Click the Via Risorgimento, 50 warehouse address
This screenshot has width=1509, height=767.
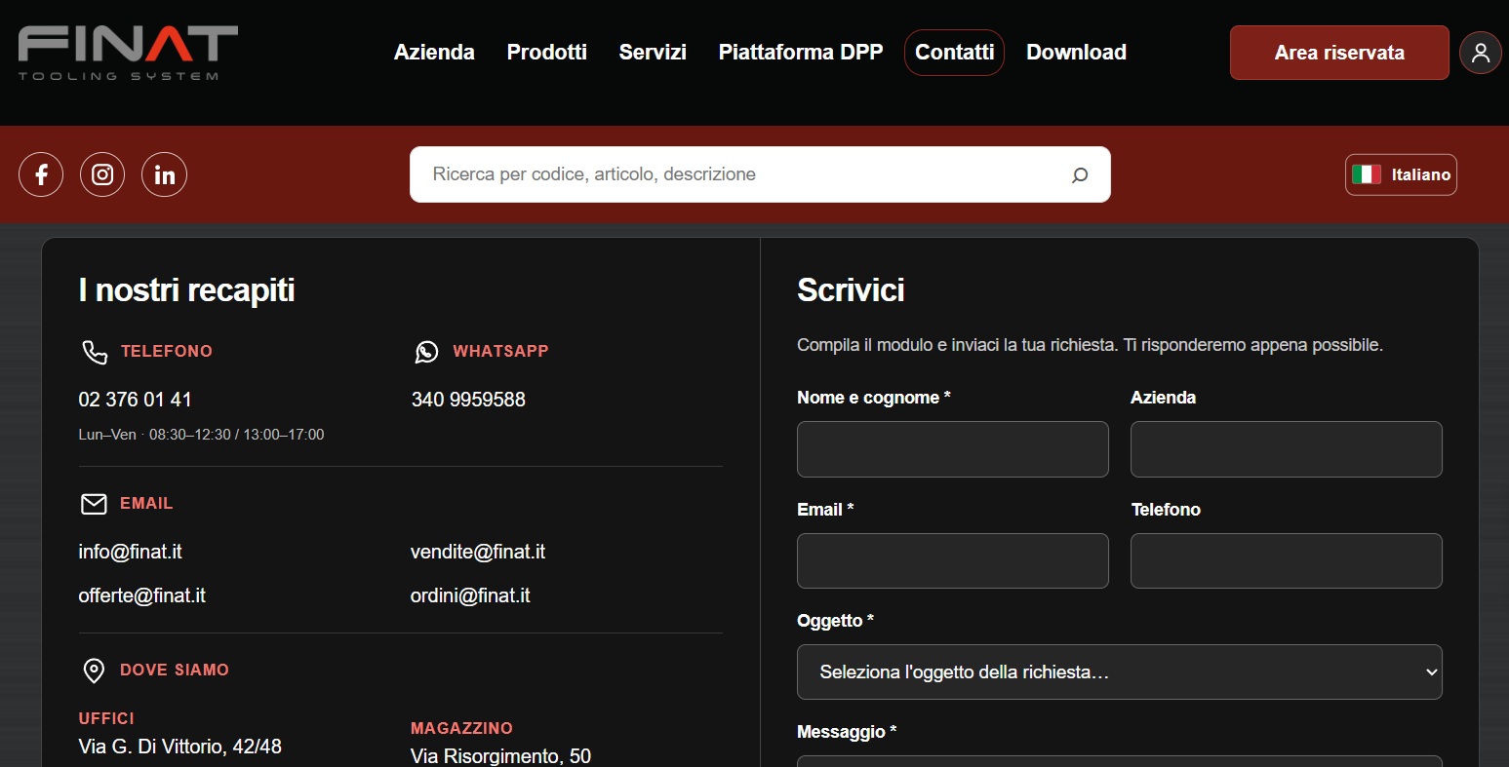click(501, 755)
